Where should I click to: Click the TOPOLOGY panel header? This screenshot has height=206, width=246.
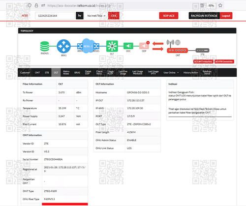click(127, 31)
